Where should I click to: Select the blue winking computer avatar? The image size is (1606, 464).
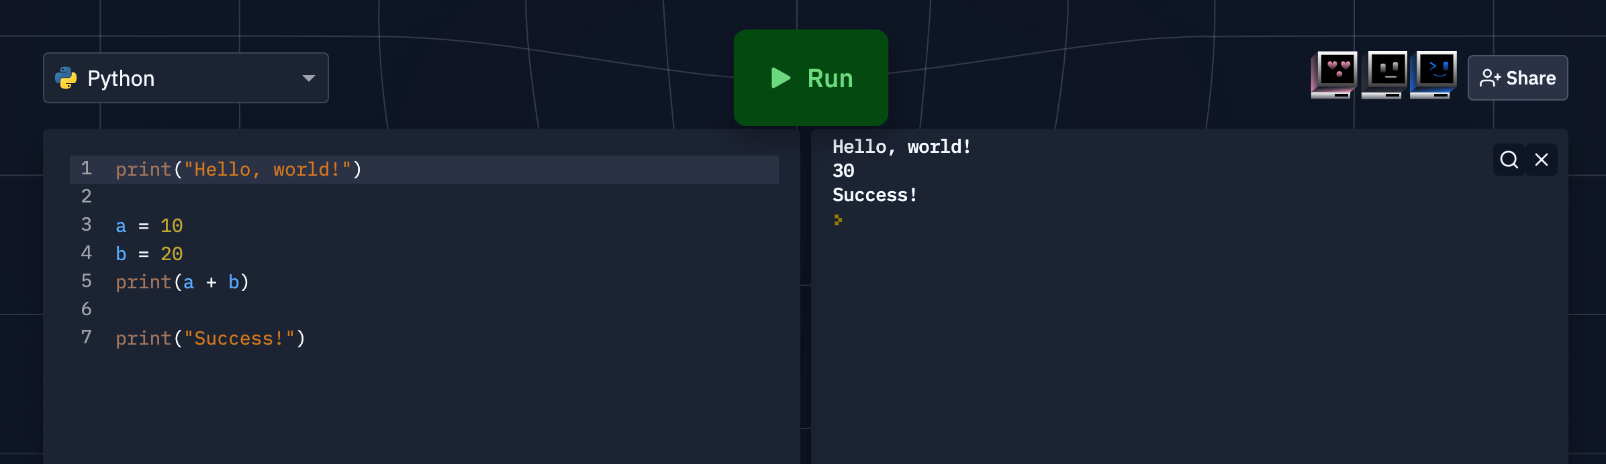1434,74
